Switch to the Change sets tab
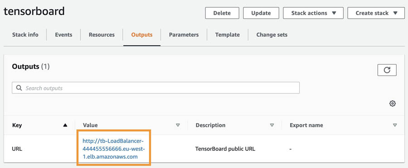408x168 pixels. pyautogui.click(x=272, y=35)
